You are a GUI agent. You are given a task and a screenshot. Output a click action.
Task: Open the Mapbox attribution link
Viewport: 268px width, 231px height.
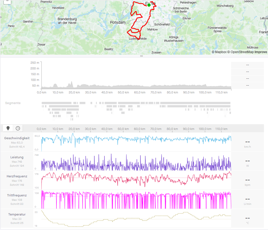(219, 52)
